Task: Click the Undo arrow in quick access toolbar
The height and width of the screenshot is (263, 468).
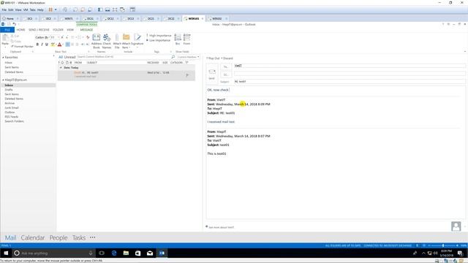Action: pos(14,24)
